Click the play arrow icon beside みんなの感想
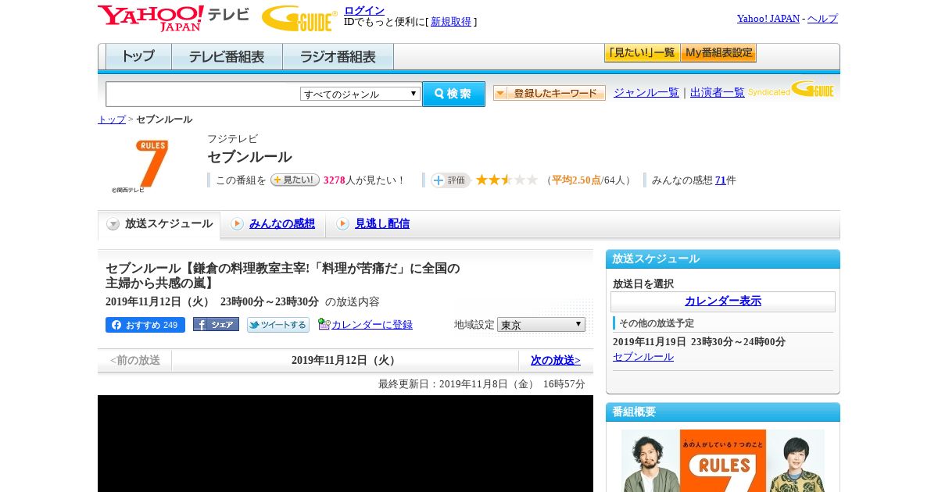The width and height of the screenshot is (938, 492). (237, 224)
